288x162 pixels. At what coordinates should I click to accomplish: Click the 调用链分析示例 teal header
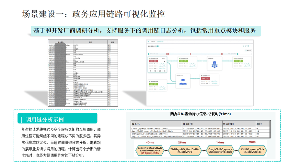57,119
